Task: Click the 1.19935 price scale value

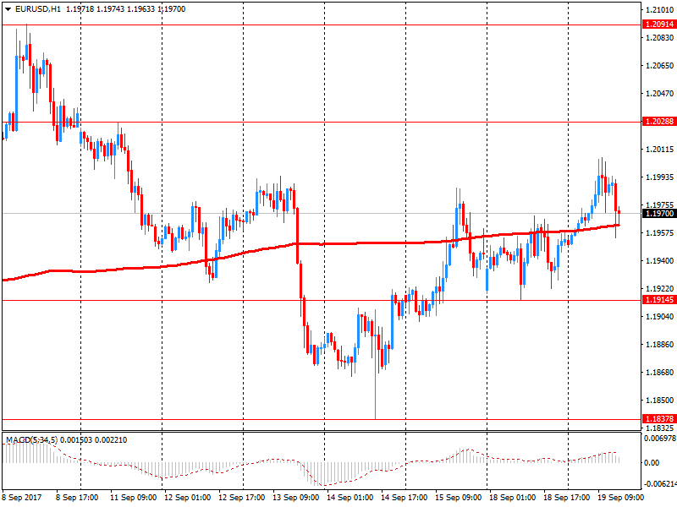Action: [660, 177]
